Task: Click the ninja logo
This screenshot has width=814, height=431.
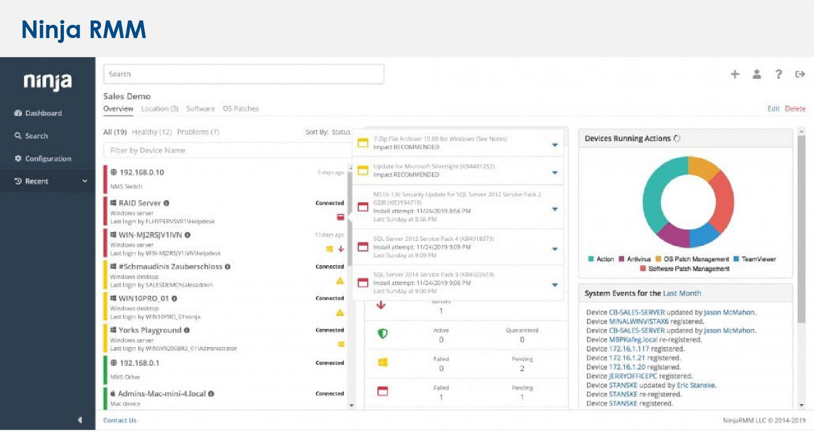Action: pos(48,82)
